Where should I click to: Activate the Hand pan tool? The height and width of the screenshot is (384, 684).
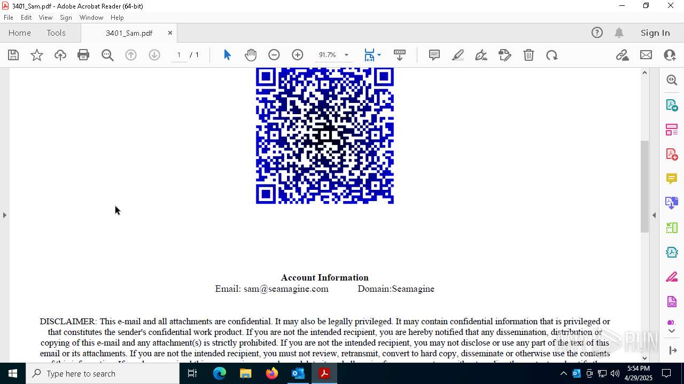tap(251, 55)
